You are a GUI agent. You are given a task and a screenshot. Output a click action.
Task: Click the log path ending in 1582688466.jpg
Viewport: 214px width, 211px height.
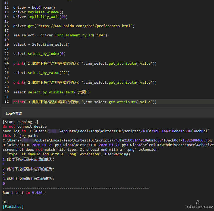click(107, 140)
